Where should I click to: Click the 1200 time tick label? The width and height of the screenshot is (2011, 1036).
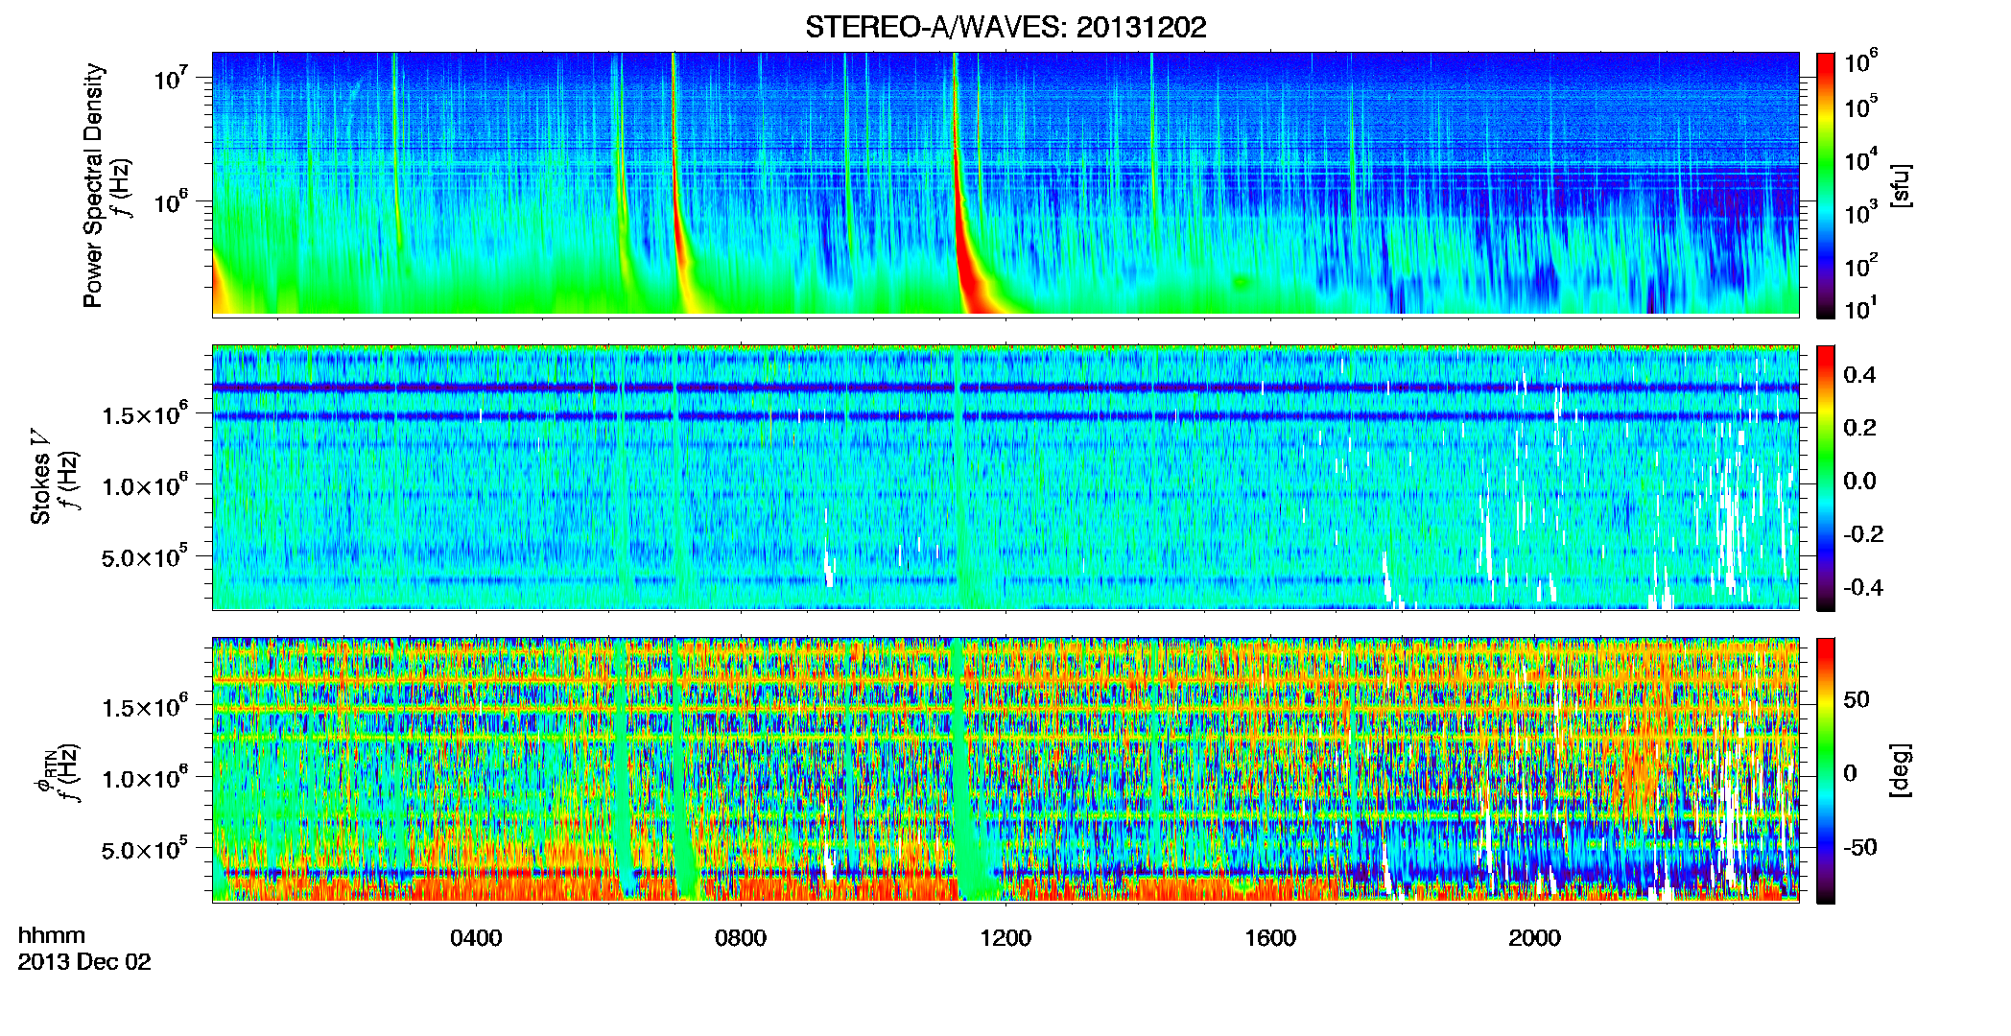coord(1005,937)
